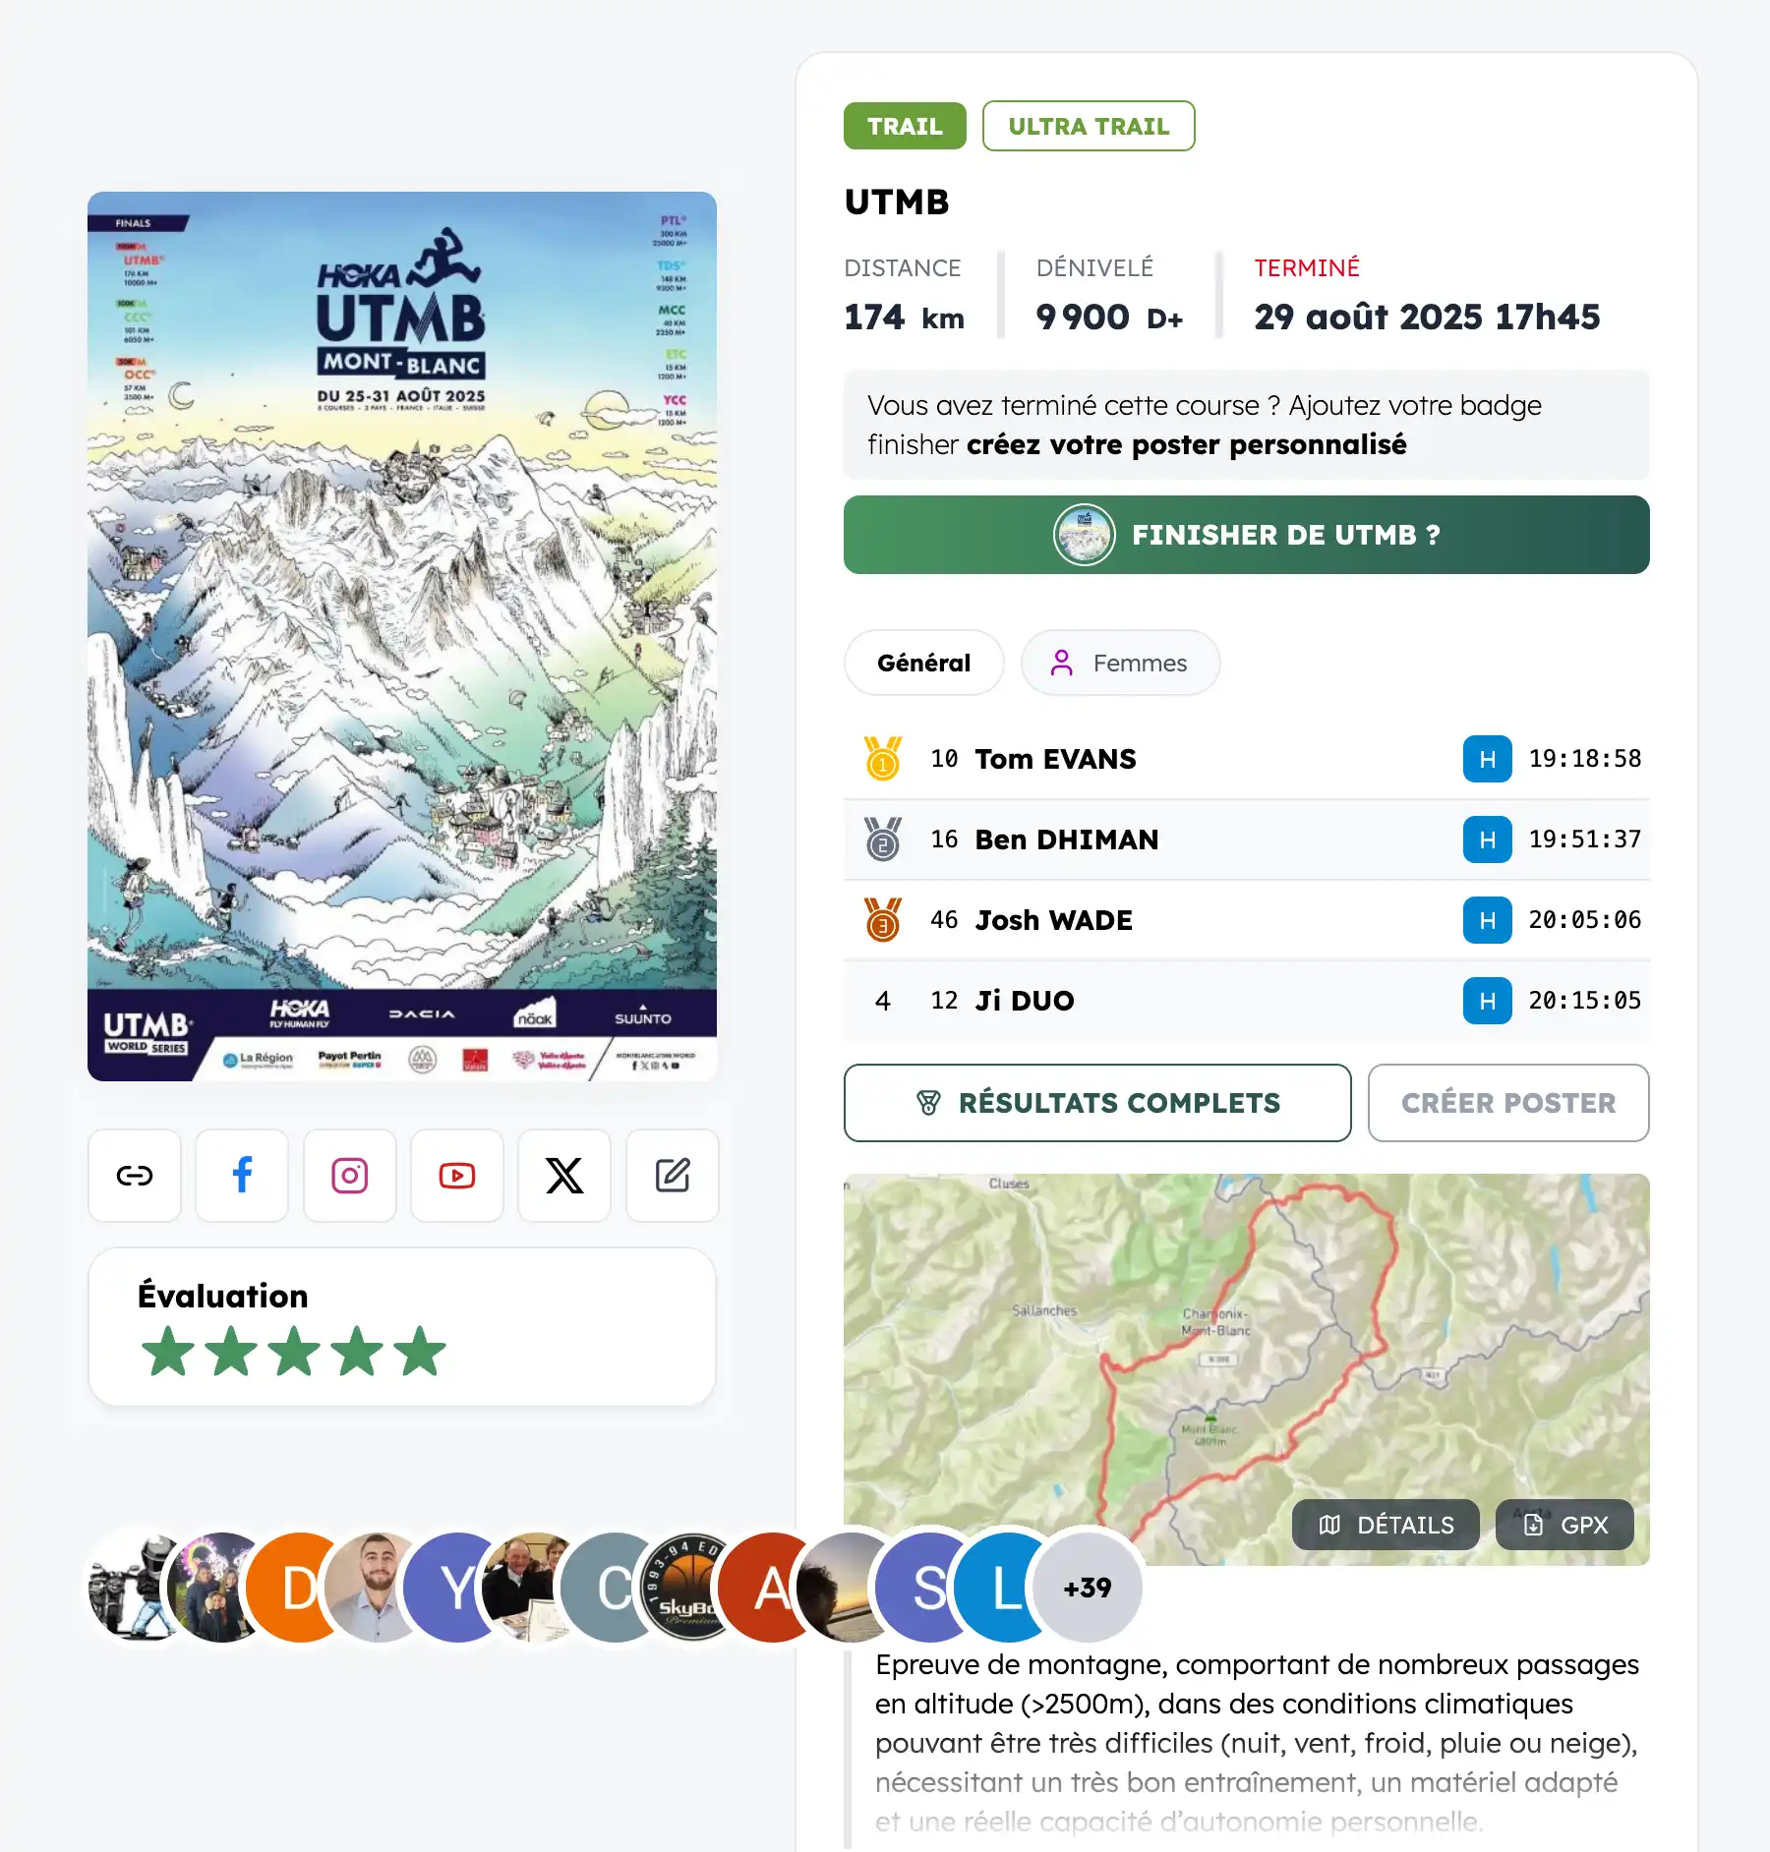Open the créez votre poster personnalisé link
The height and width of the screenshot is (1852, 1770).
tap(1186, 445)
